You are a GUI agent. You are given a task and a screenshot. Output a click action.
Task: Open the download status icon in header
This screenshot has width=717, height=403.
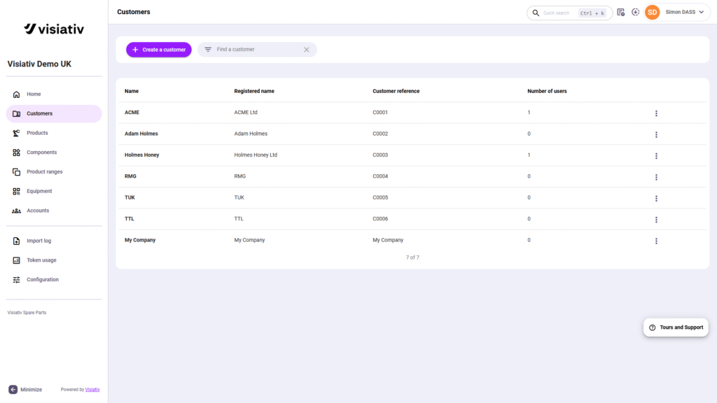[636, 13]
